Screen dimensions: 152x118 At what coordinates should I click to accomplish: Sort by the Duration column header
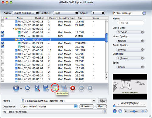40,18
